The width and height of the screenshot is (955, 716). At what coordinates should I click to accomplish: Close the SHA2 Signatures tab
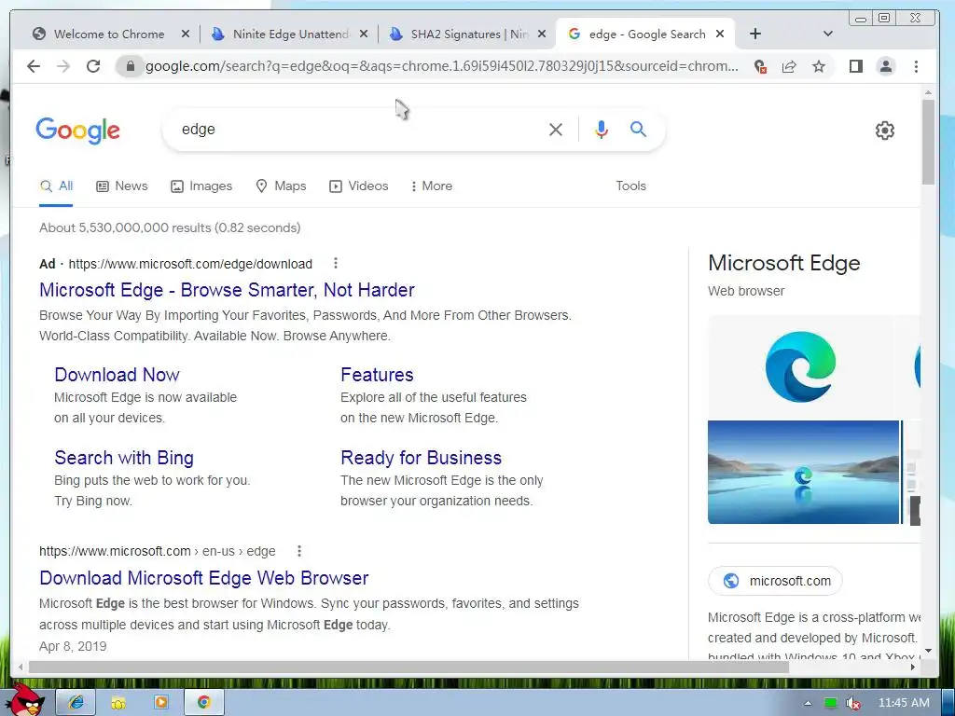[542, 34]
